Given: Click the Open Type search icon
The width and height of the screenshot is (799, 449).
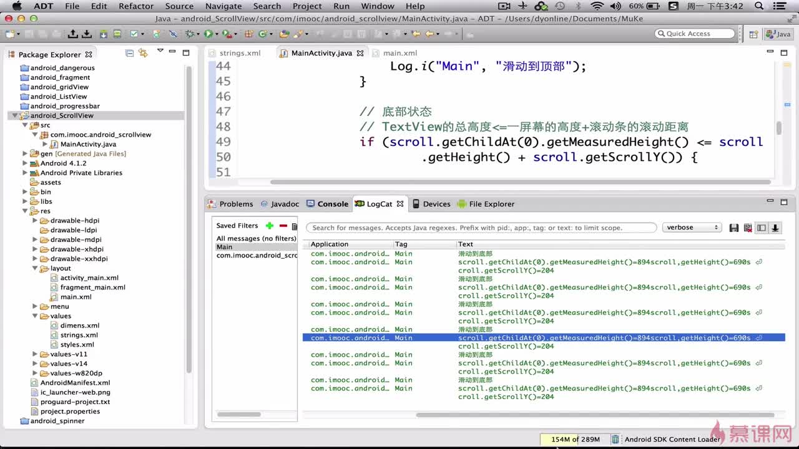Looking at the screenshot, I should [x=283, y=34].
